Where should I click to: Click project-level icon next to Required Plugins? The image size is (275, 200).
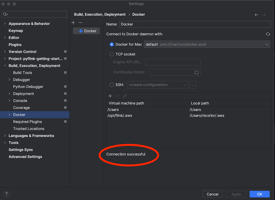pos(65,122)
